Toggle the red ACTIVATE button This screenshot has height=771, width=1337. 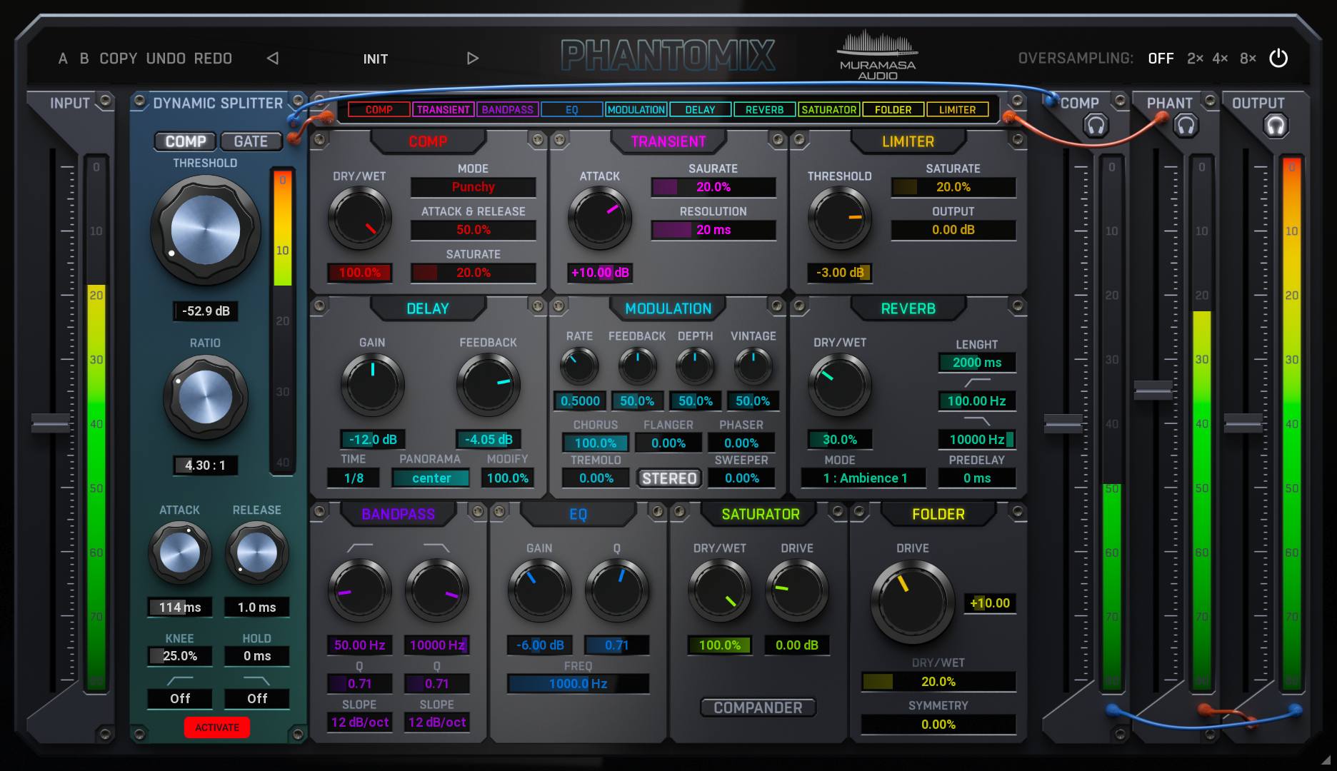[217, 727]
